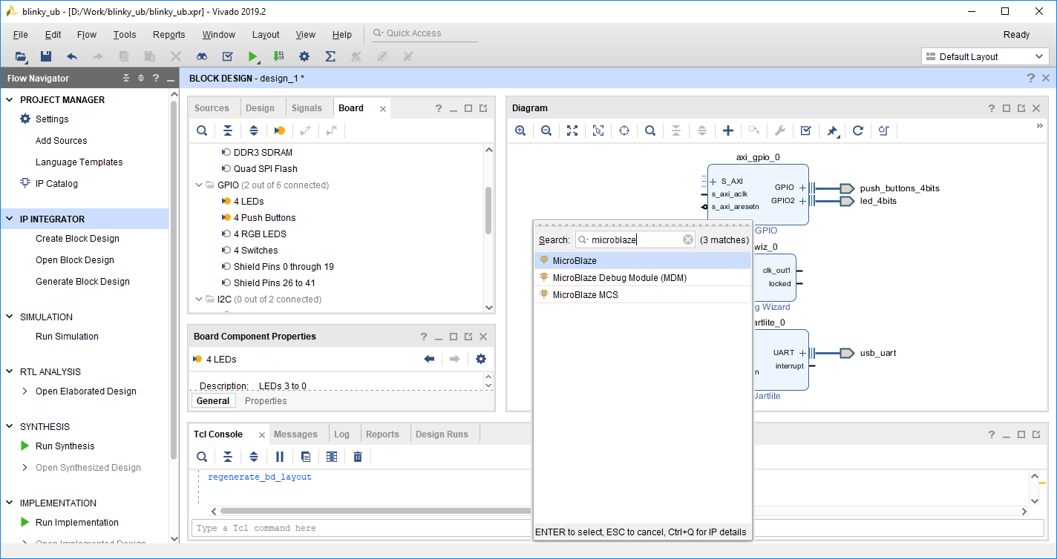Screen dimensions: 1057x559
Task: Open the Settings gear in main toolbar
Action: [x=304, y=56]
